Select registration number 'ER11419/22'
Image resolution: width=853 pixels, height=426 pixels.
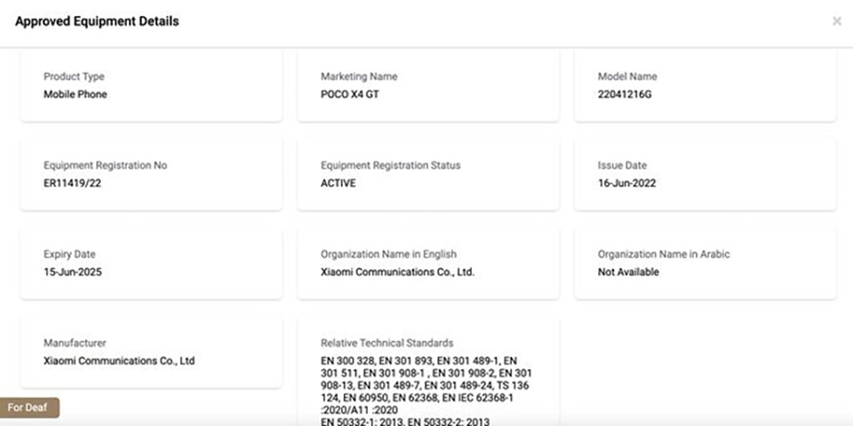point(72,183)
